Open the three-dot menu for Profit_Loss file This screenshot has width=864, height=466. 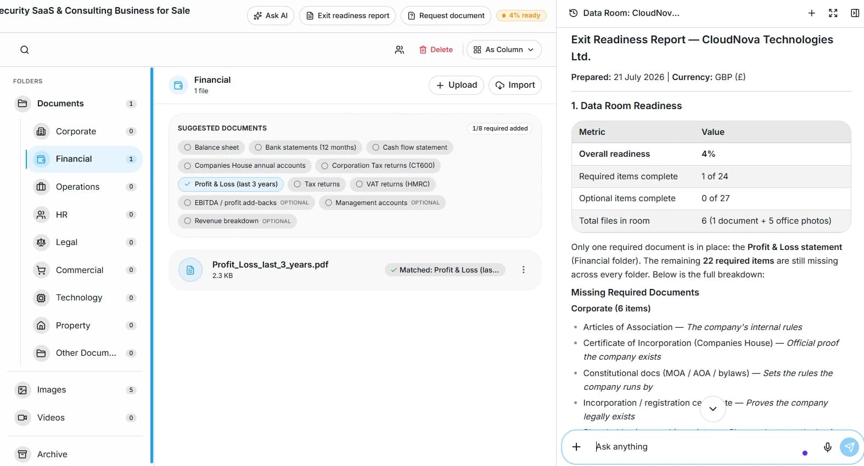click(x=523, y=270)
